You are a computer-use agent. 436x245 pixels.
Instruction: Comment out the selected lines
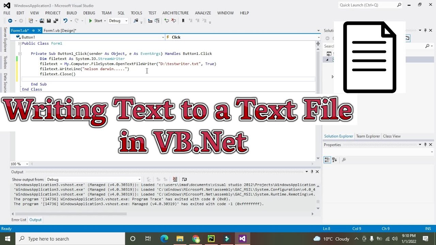pyautogui.click(x=167, y=21)
